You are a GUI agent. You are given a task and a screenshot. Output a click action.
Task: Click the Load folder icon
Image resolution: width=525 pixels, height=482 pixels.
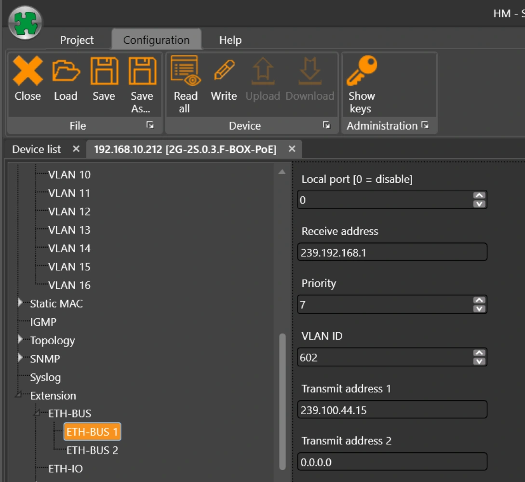[66, 71]
